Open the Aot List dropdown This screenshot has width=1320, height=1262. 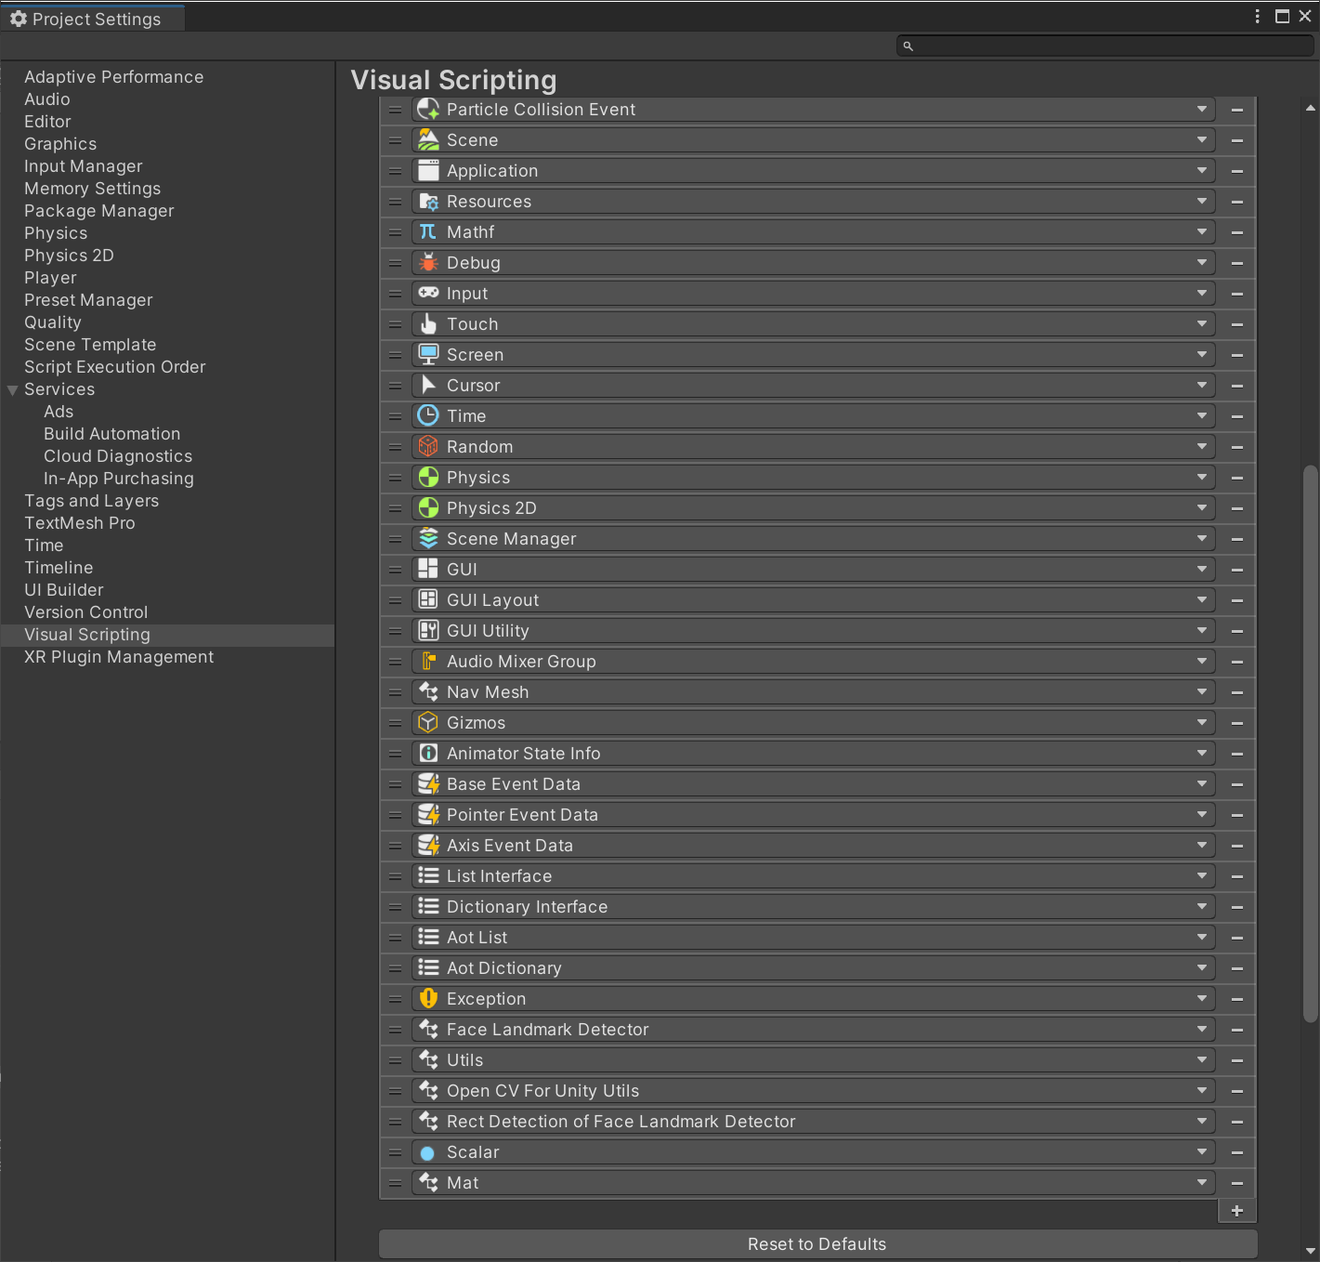coord(814,938)
